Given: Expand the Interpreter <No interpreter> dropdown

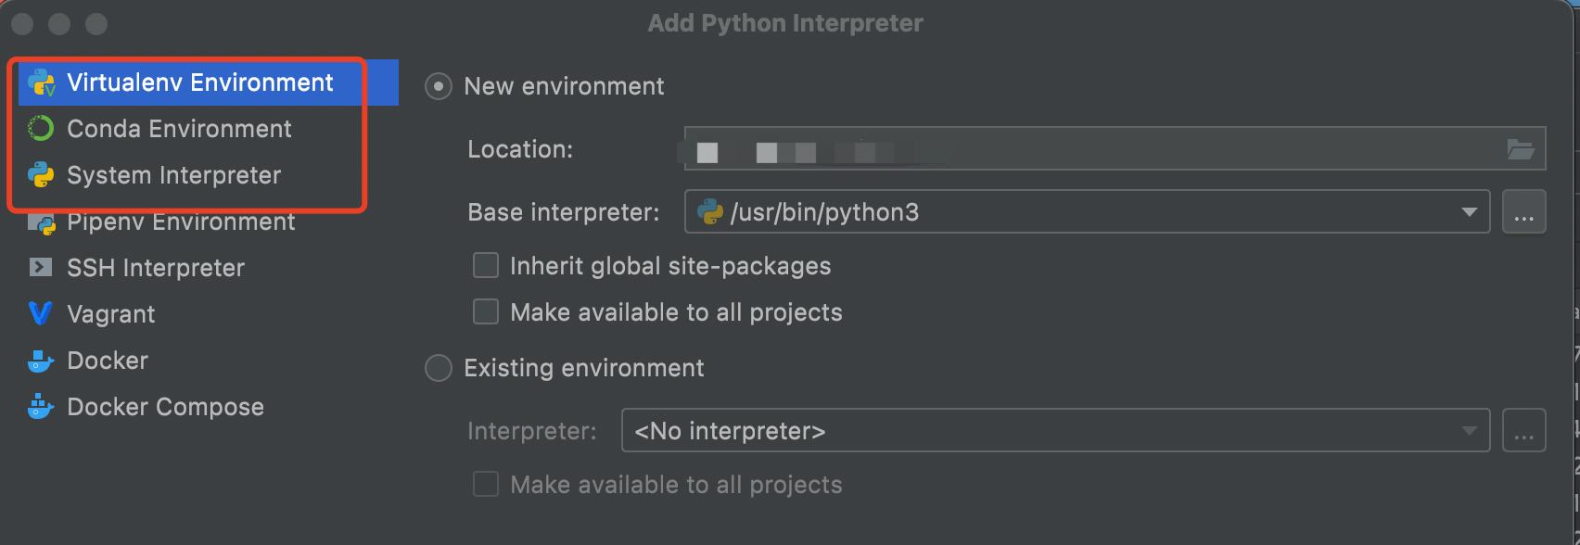Looking at the screenshot, I should coord(1469,431).
